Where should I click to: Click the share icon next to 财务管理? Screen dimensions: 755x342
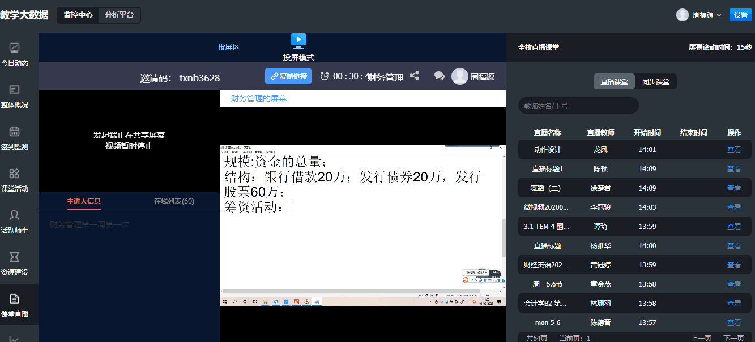pos(415,76)
